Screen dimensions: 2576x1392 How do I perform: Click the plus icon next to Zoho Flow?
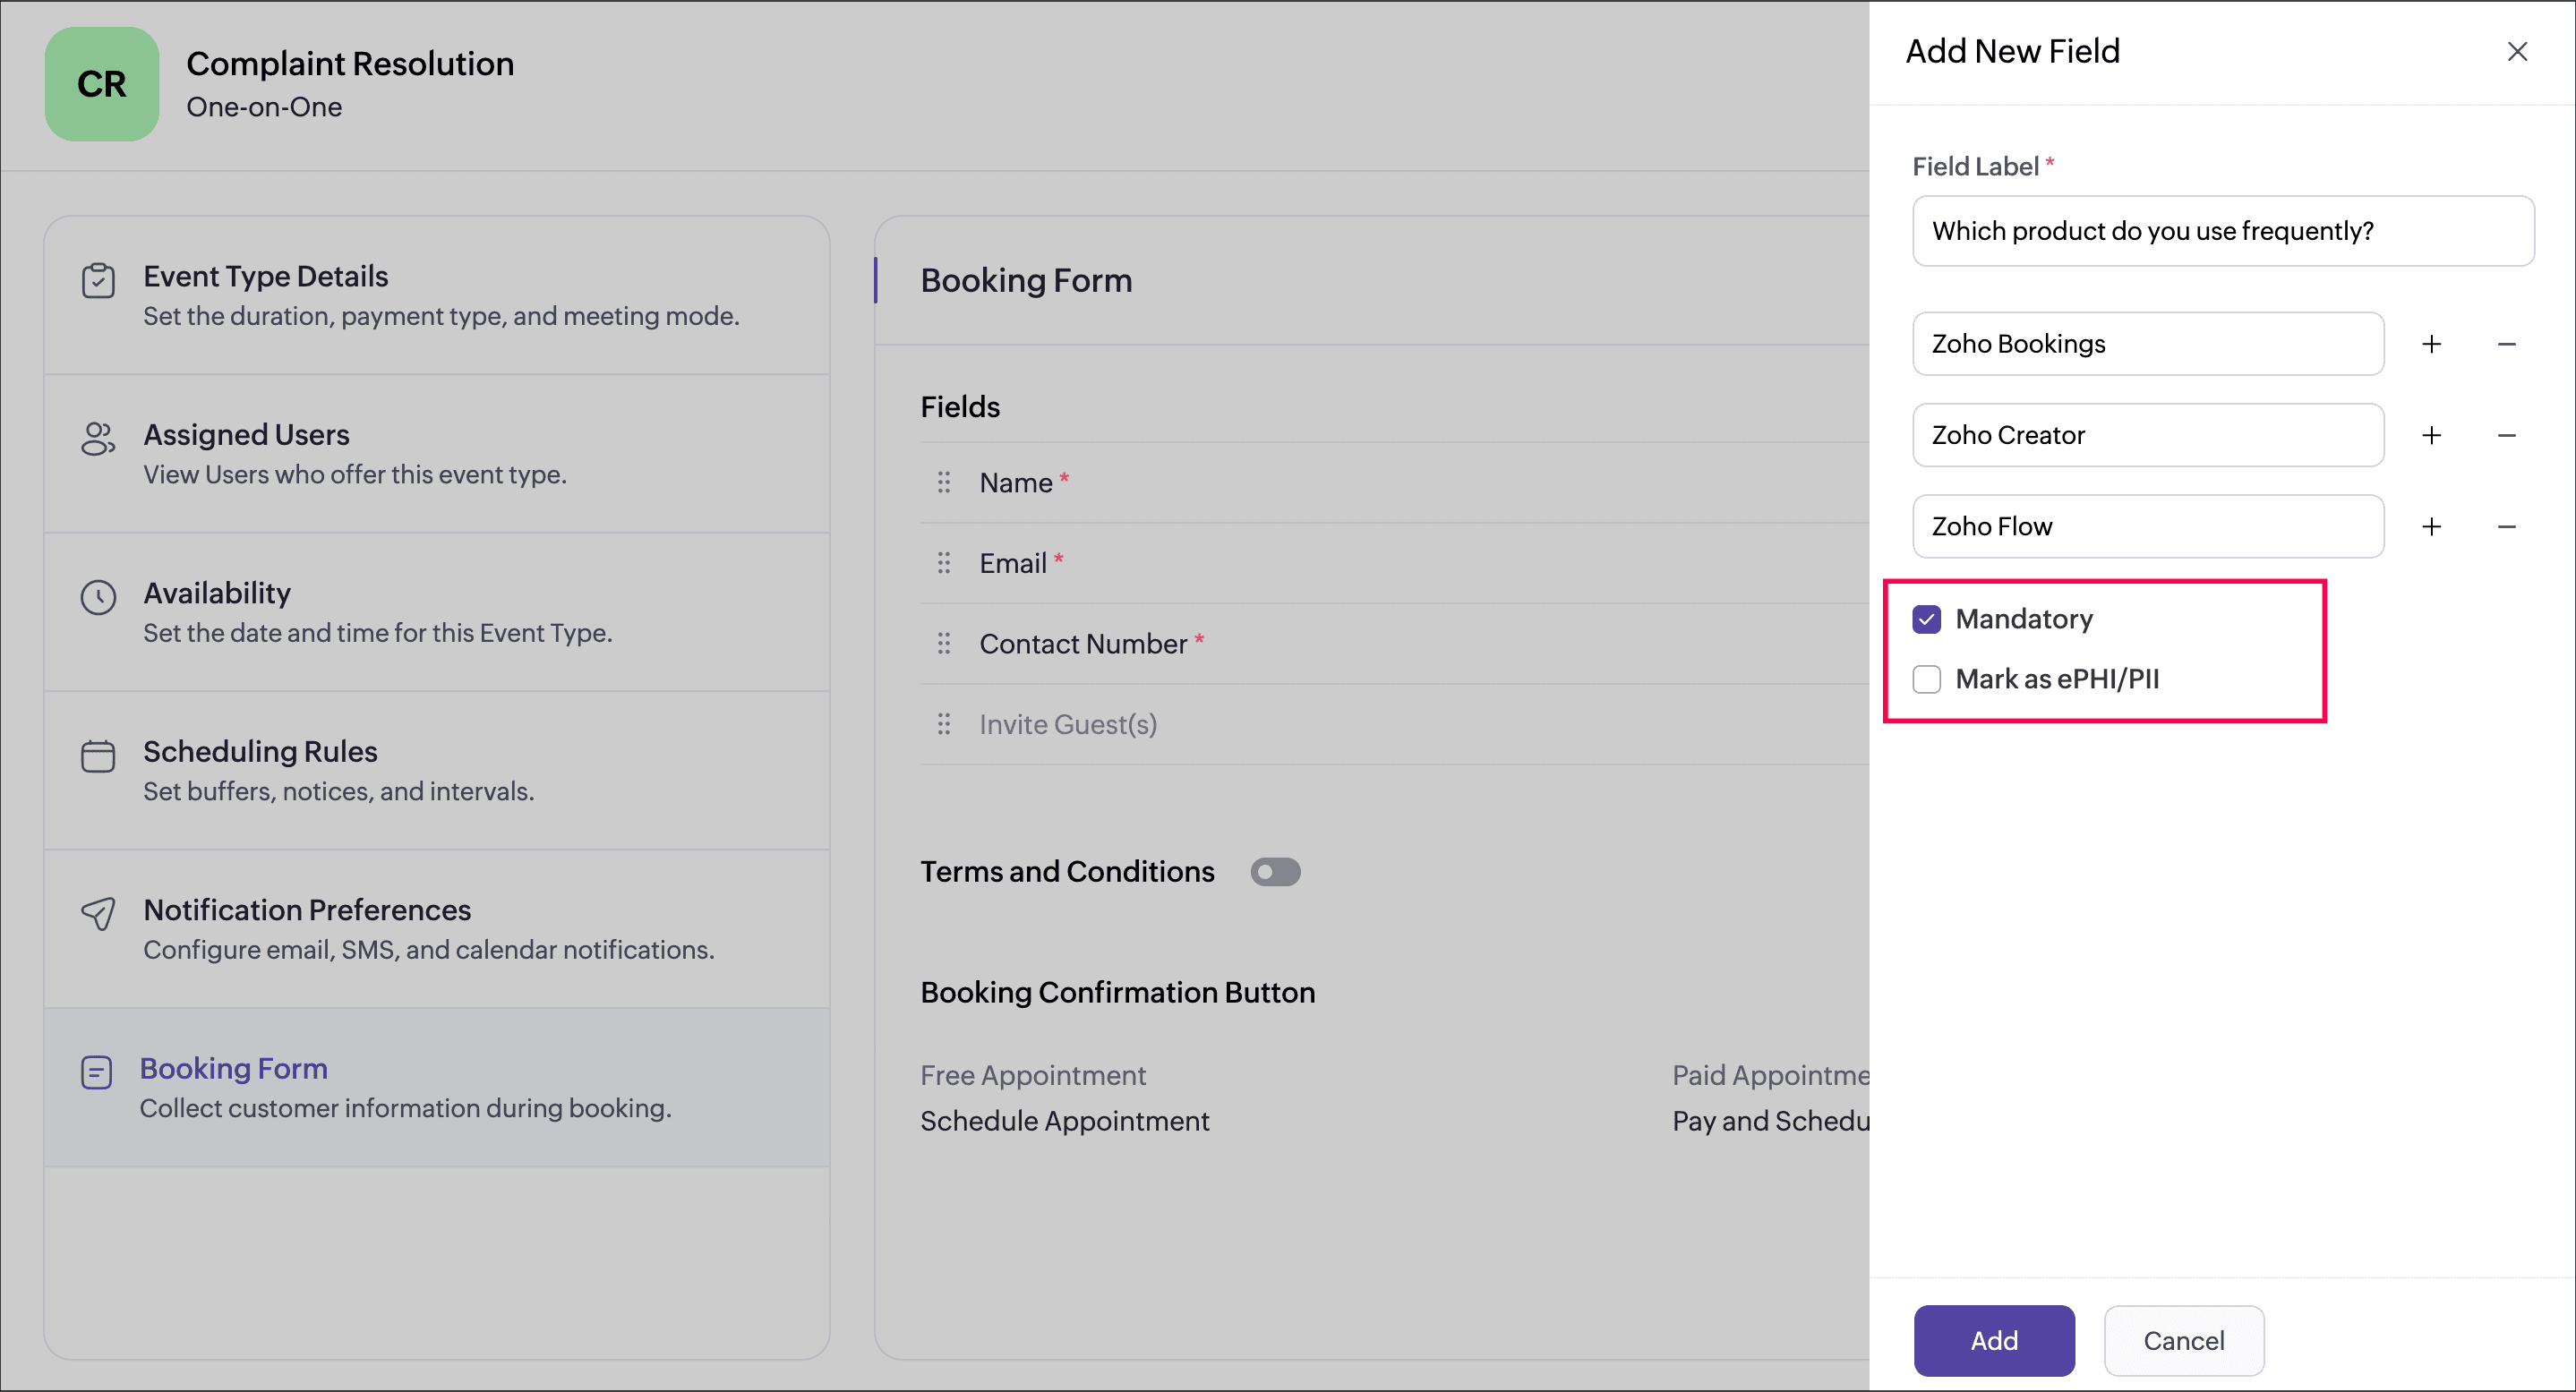[2431, 526]
